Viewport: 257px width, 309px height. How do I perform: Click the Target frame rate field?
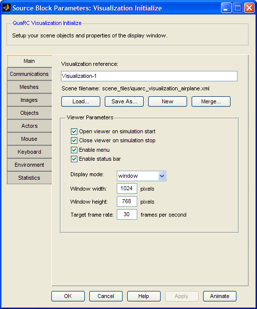pos(127,215)
